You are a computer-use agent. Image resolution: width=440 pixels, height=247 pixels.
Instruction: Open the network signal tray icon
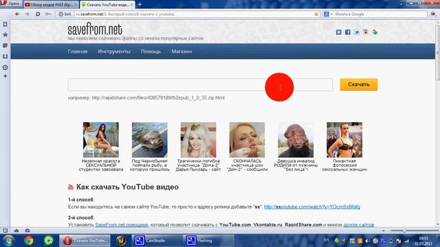pyautogui.click(x=406, y=241)
